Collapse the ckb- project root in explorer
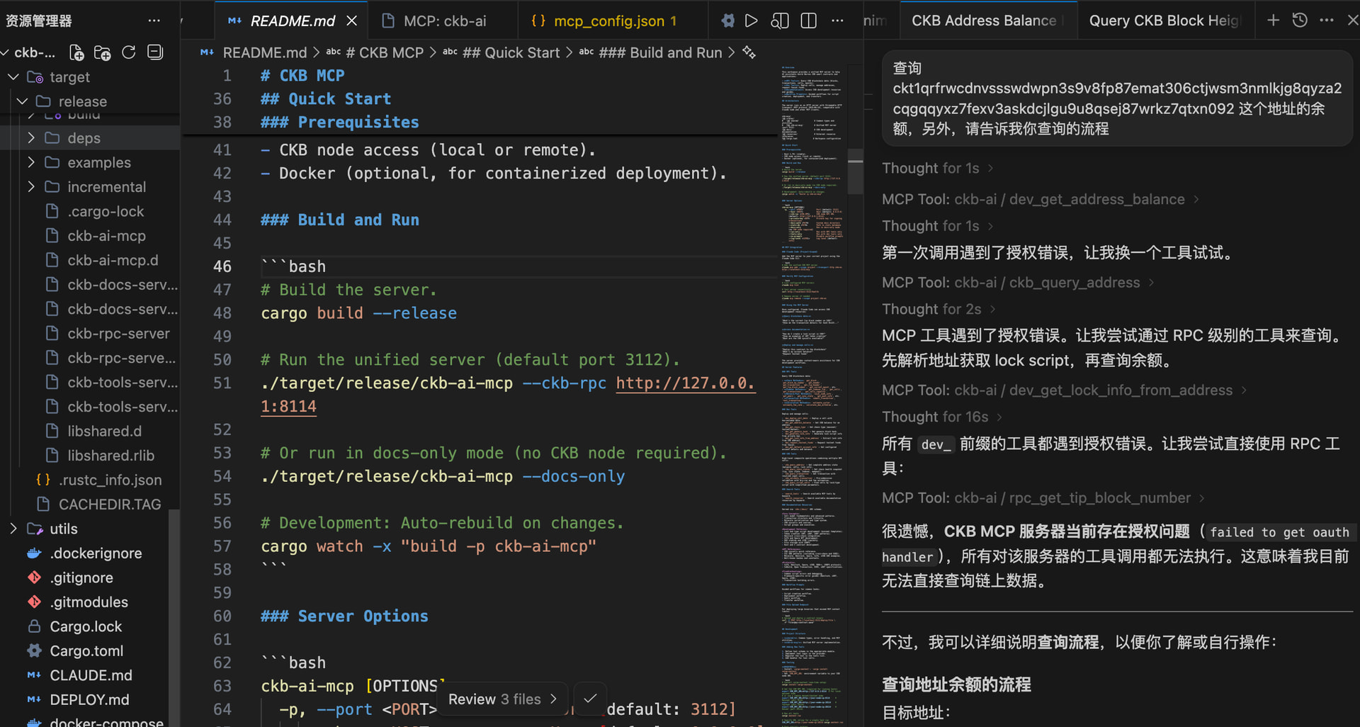 click(x=6, y=52)
